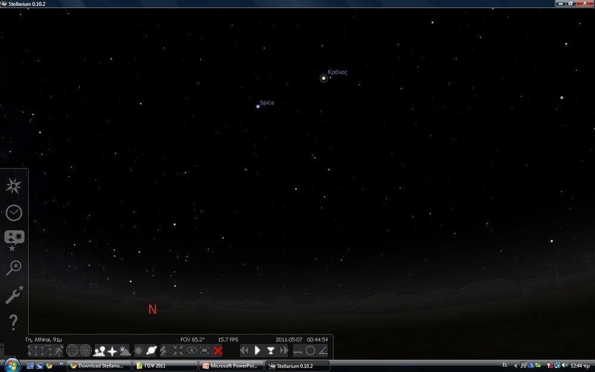
Task: Toggle night mode eye icon
Action: 191,351
